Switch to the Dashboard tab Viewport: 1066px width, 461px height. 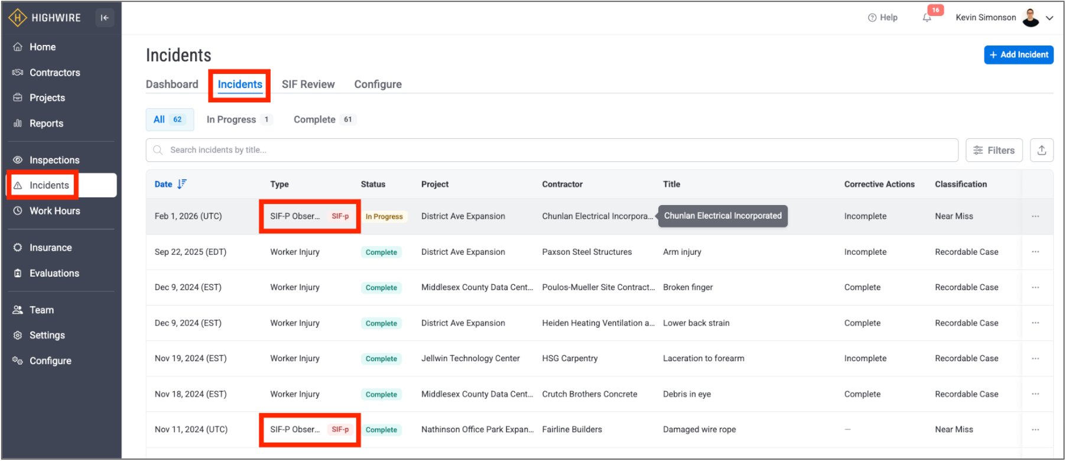172,85
